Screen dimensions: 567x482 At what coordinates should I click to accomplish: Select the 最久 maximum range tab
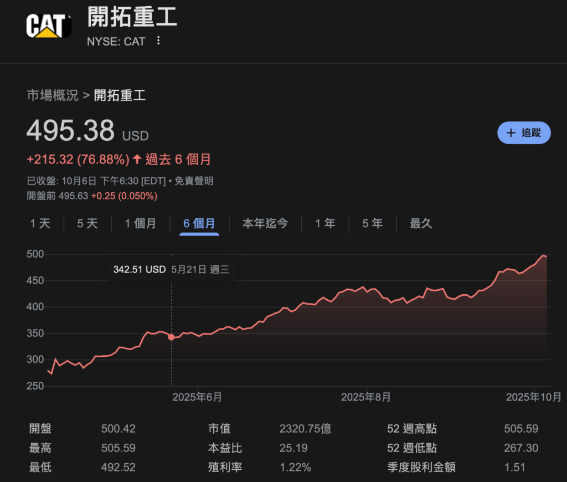click(x=421, y=224)
